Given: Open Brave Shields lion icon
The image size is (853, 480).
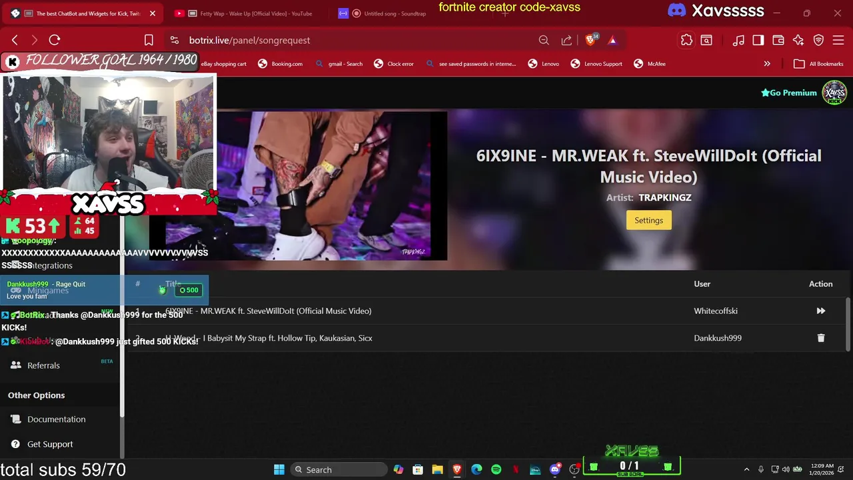Looking at the screenshot, I should coord(590,40).
